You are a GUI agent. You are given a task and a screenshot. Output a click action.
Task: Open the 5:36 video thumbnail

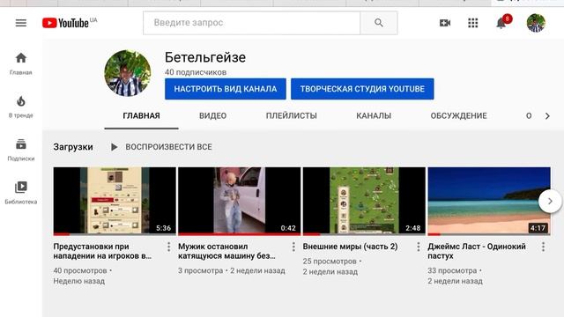pos(115,202)
